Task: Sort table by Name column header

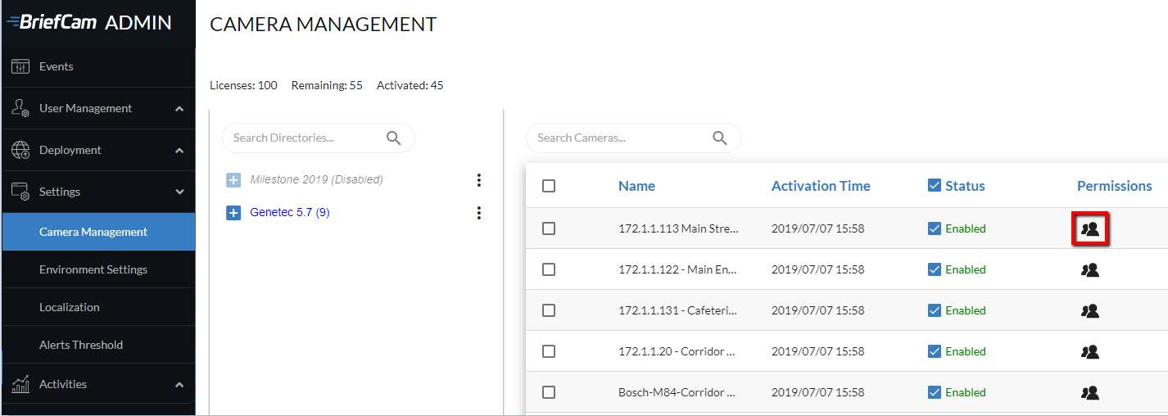Action: coord(636,186)
